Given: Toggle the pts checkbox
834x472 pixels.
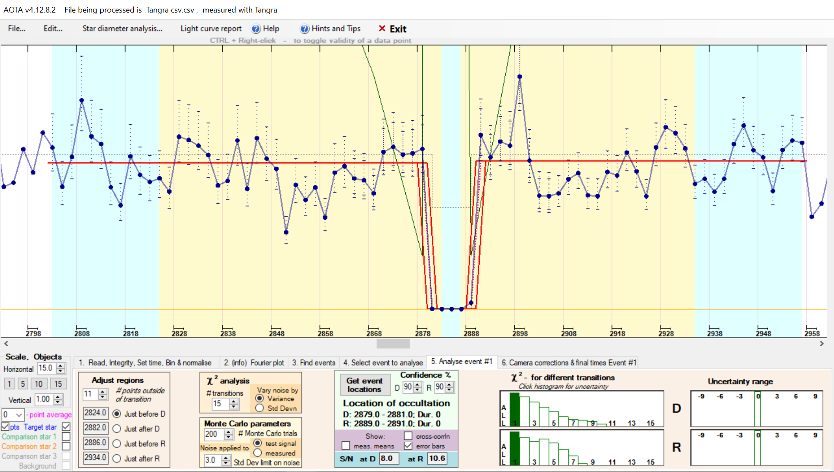Looking at the screenshot, I should (x=5, y=427).
